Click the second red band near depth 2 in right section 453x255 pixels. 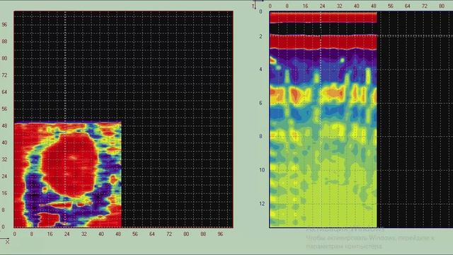coord(323,42)
